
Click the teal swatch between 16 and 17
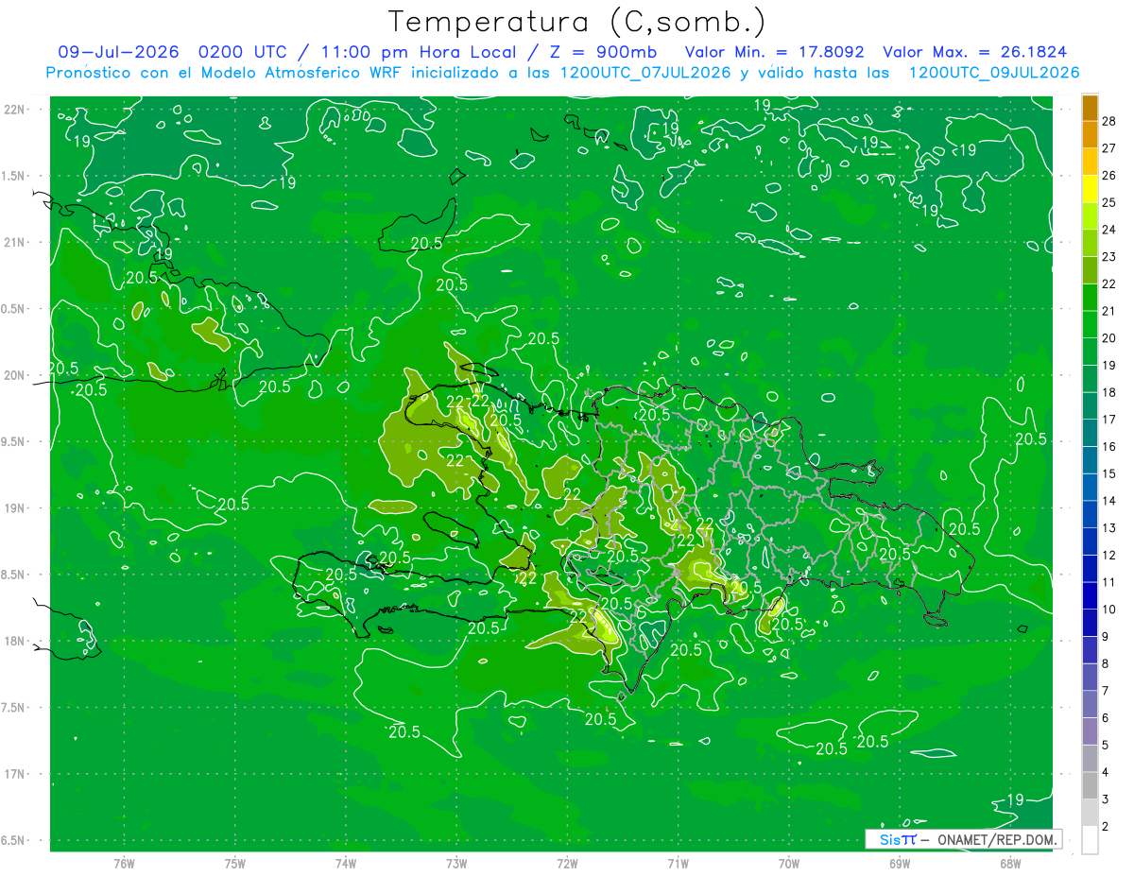(x=1090, y=433)
